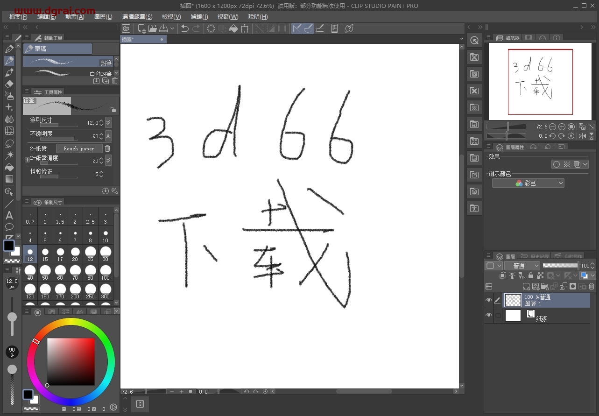Select the 草稿 sub tool group
The height and width of the screenshot is (416, 599).
click(57, 49)
